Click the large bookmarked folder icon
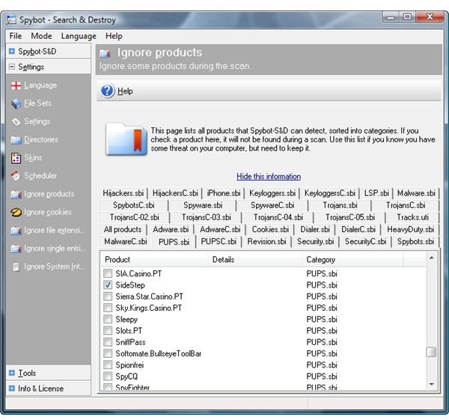Viewport: 449px width, 420px height. (x=126, y=139)
